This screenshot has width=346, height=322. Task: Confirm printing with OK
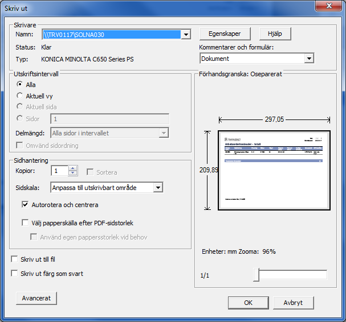point(249,303)
